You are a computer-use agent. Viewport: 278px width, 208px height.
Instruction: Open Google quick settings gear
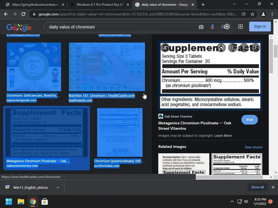(227, 27)
